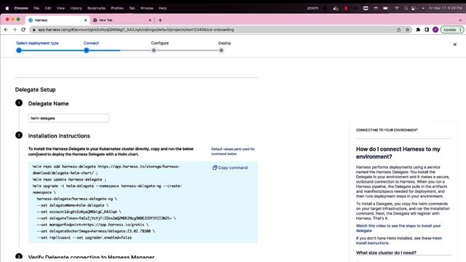Viewport: 466px width, 262px height.
Task: Select the Harness browser tab
Action: pos(58,20)
